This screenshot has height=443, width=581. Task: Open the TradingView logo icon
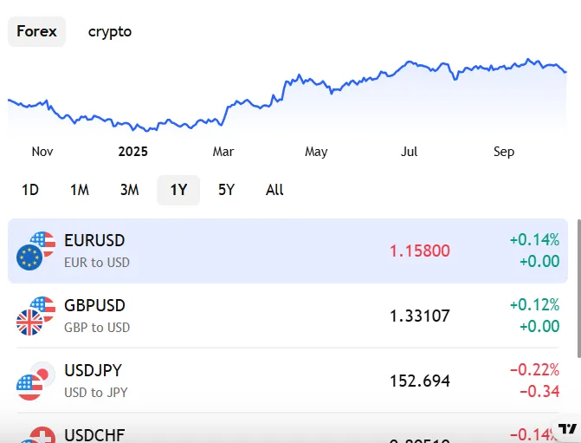point(567,428)
